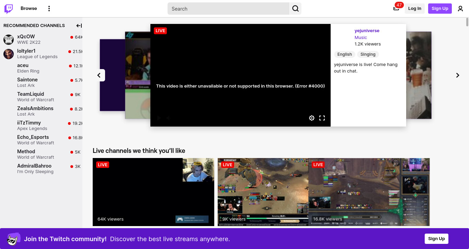The width and height of the screenshot is (469, 249).
Task: Click the Apex Legends game label
Action: coord(32,129)
